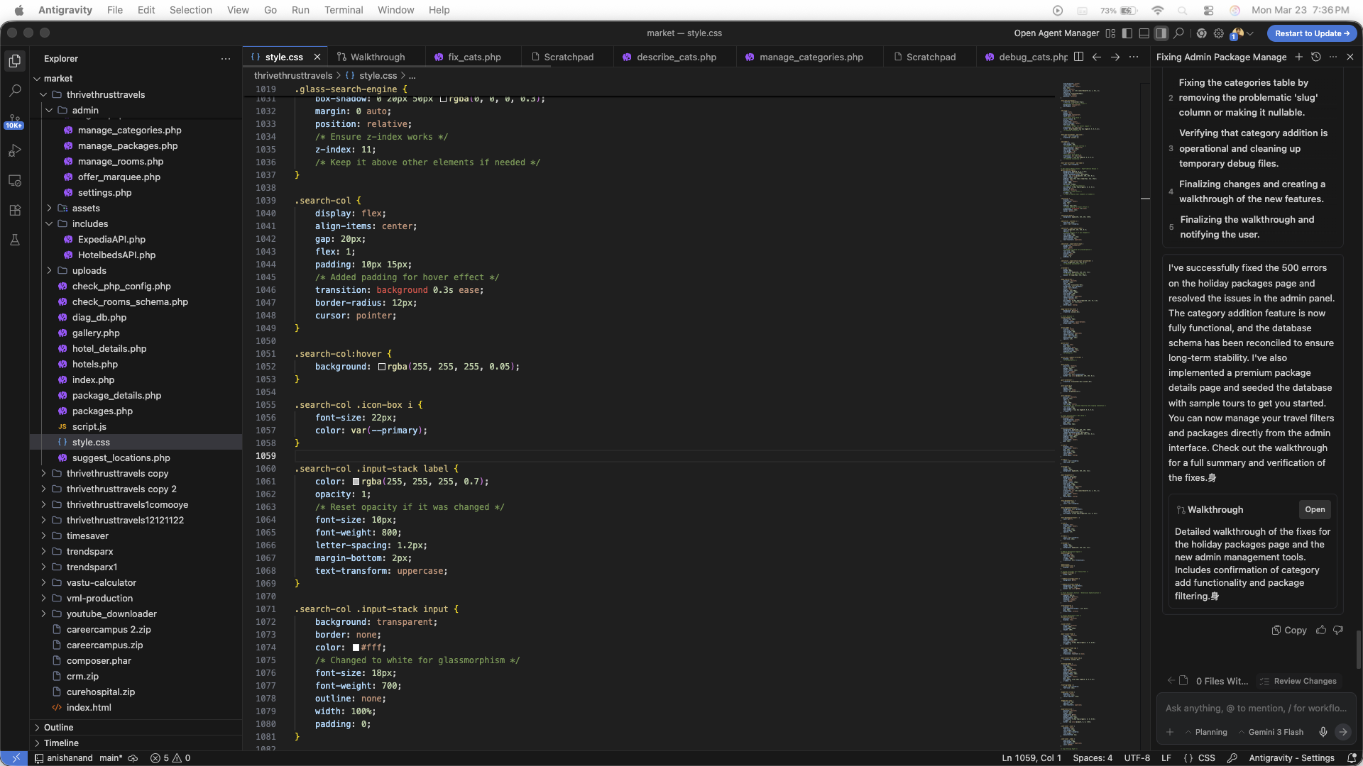Collapse the market root folder
1363x766 pixels.
point(37,79)
